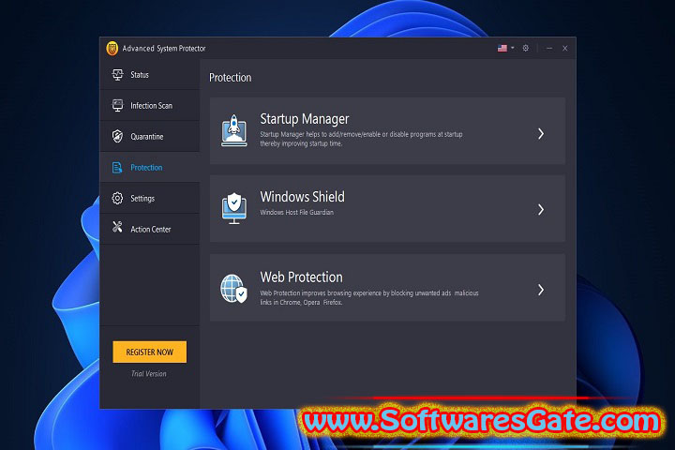Click the Trial Version label
Screen dimensions: 675x450
149,374
